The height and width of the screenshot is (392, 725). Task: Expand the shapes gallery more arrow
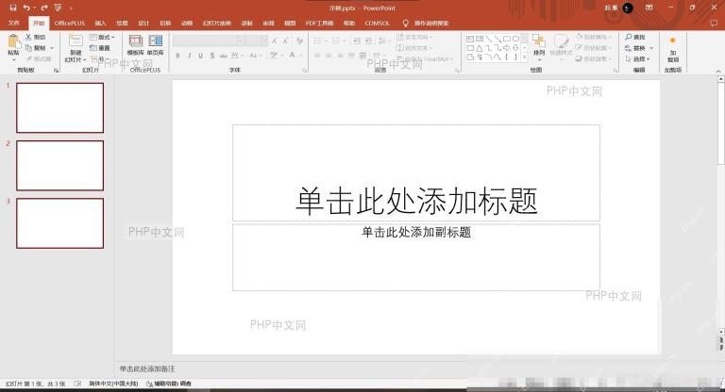pos(524,57)
